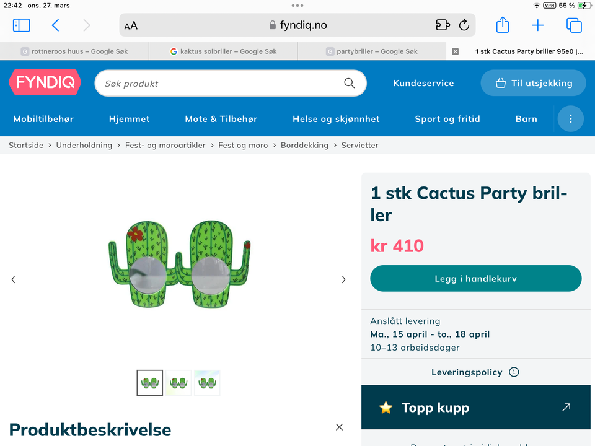Open Til utsjekking checkout button
Image resolution: width=595 pixels, height=446 pixels.
point(533,83)
